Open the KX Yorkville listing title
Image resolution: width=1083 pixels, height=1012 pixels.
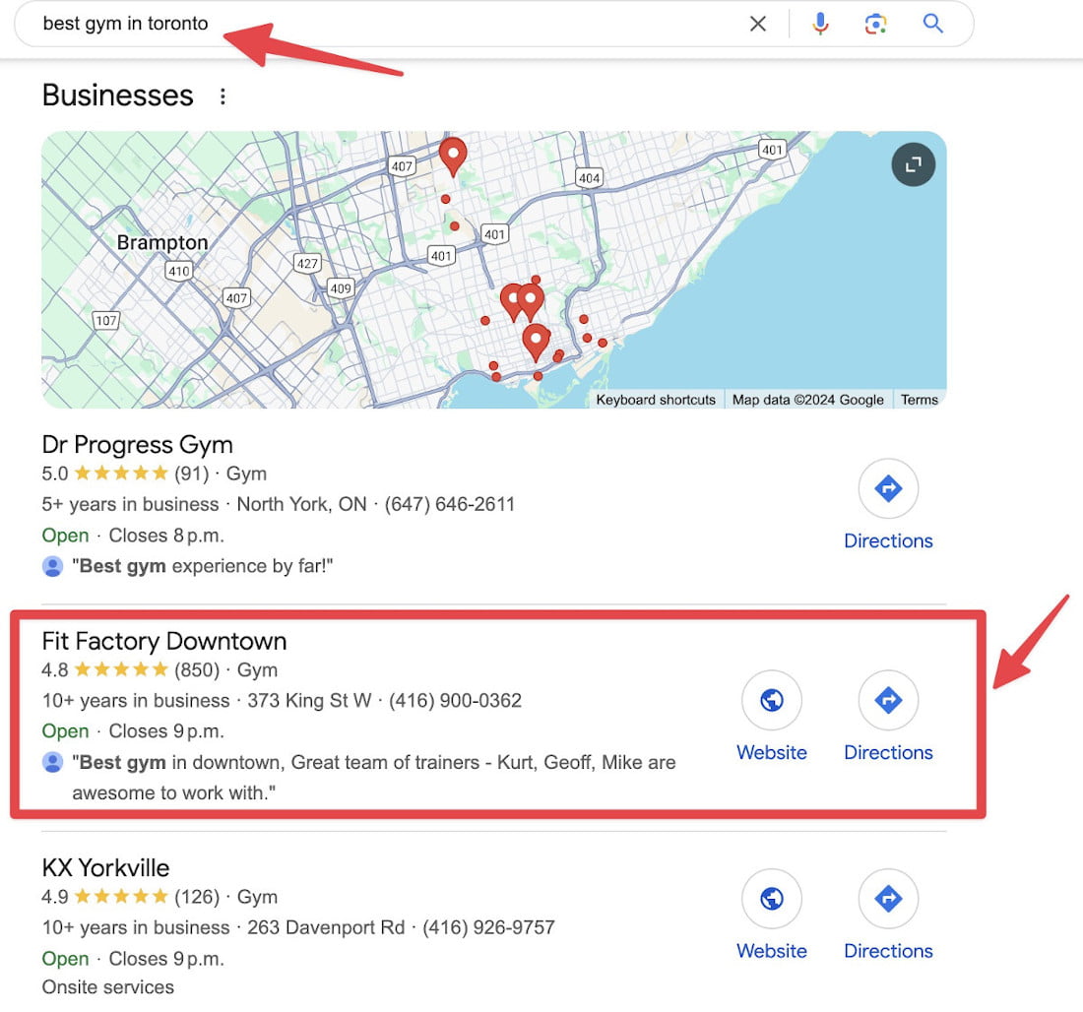[x=105, y=868]
